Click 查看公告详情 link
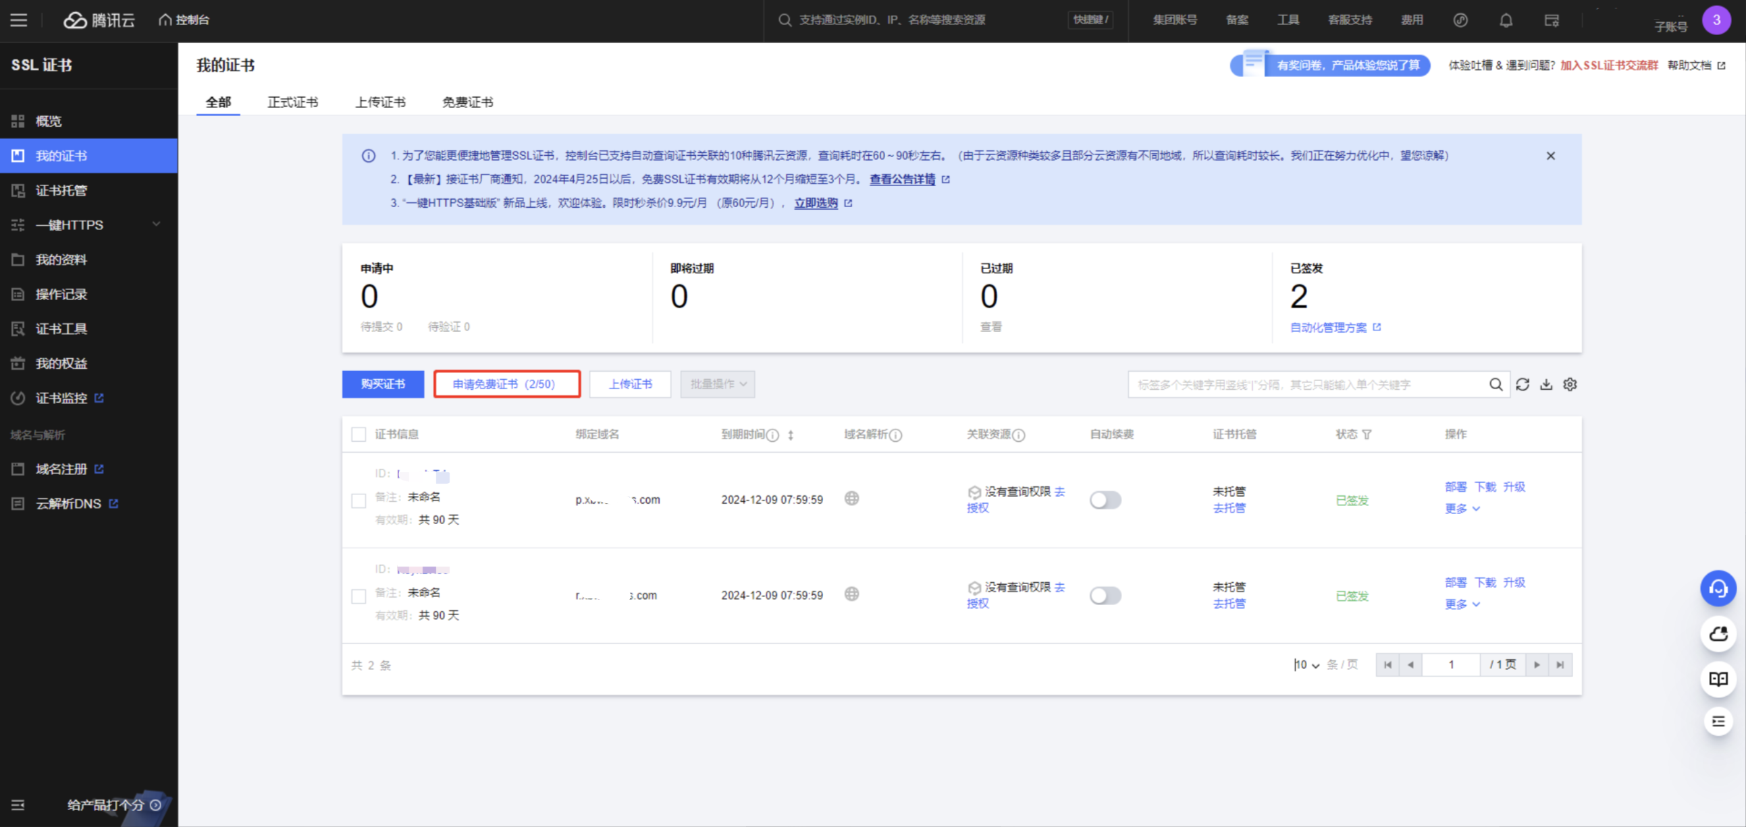Viewport: 1746px width, 827px height. (902, 179)
